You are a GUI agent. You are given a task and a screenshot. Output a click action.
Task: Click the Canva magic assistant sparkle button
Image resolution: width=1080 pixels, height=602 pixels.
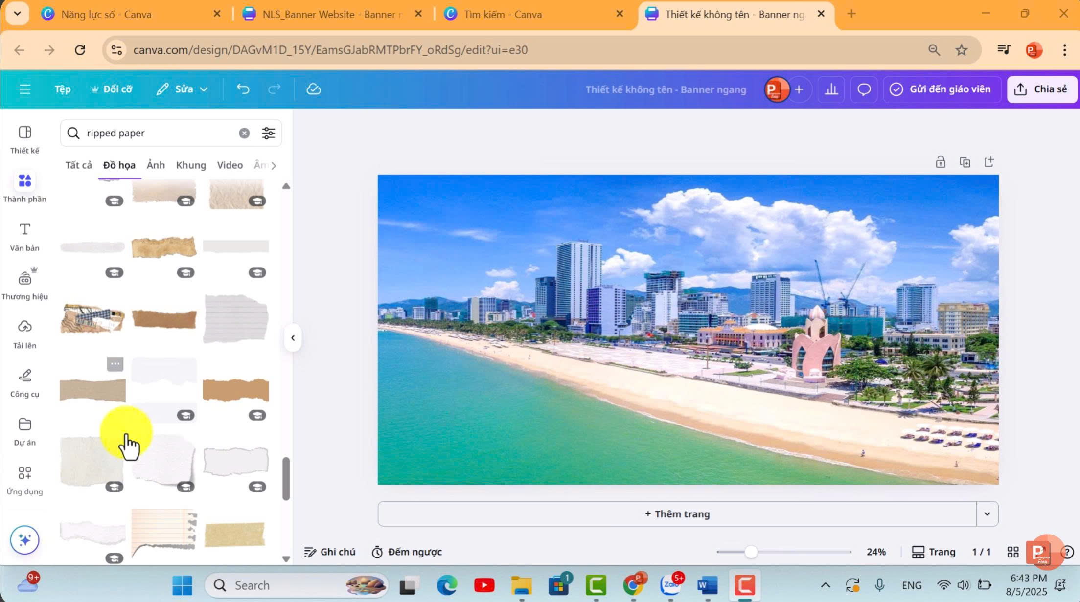coord(24,540)
